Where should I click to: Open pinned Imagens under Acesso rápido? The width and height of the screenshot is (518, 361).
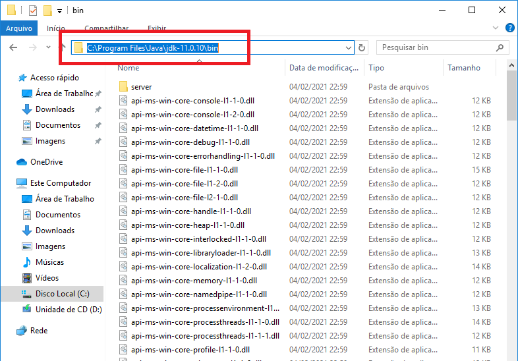click(x=50, y=141)
